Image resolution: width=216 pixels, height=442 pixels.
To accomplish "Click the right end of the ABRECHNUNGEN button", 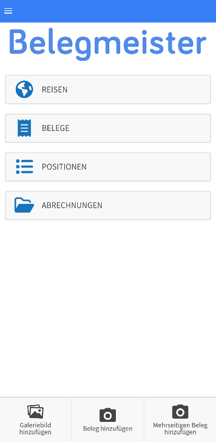I will [198, 206].
